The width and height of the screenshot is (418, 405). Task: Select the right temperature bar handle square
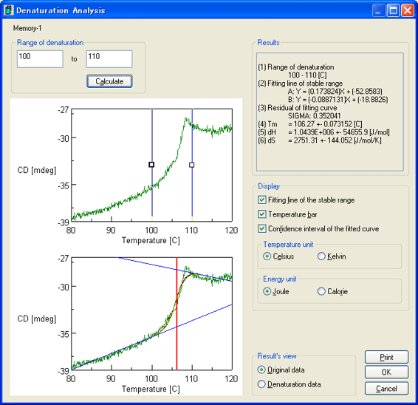(x=192, y=165)
